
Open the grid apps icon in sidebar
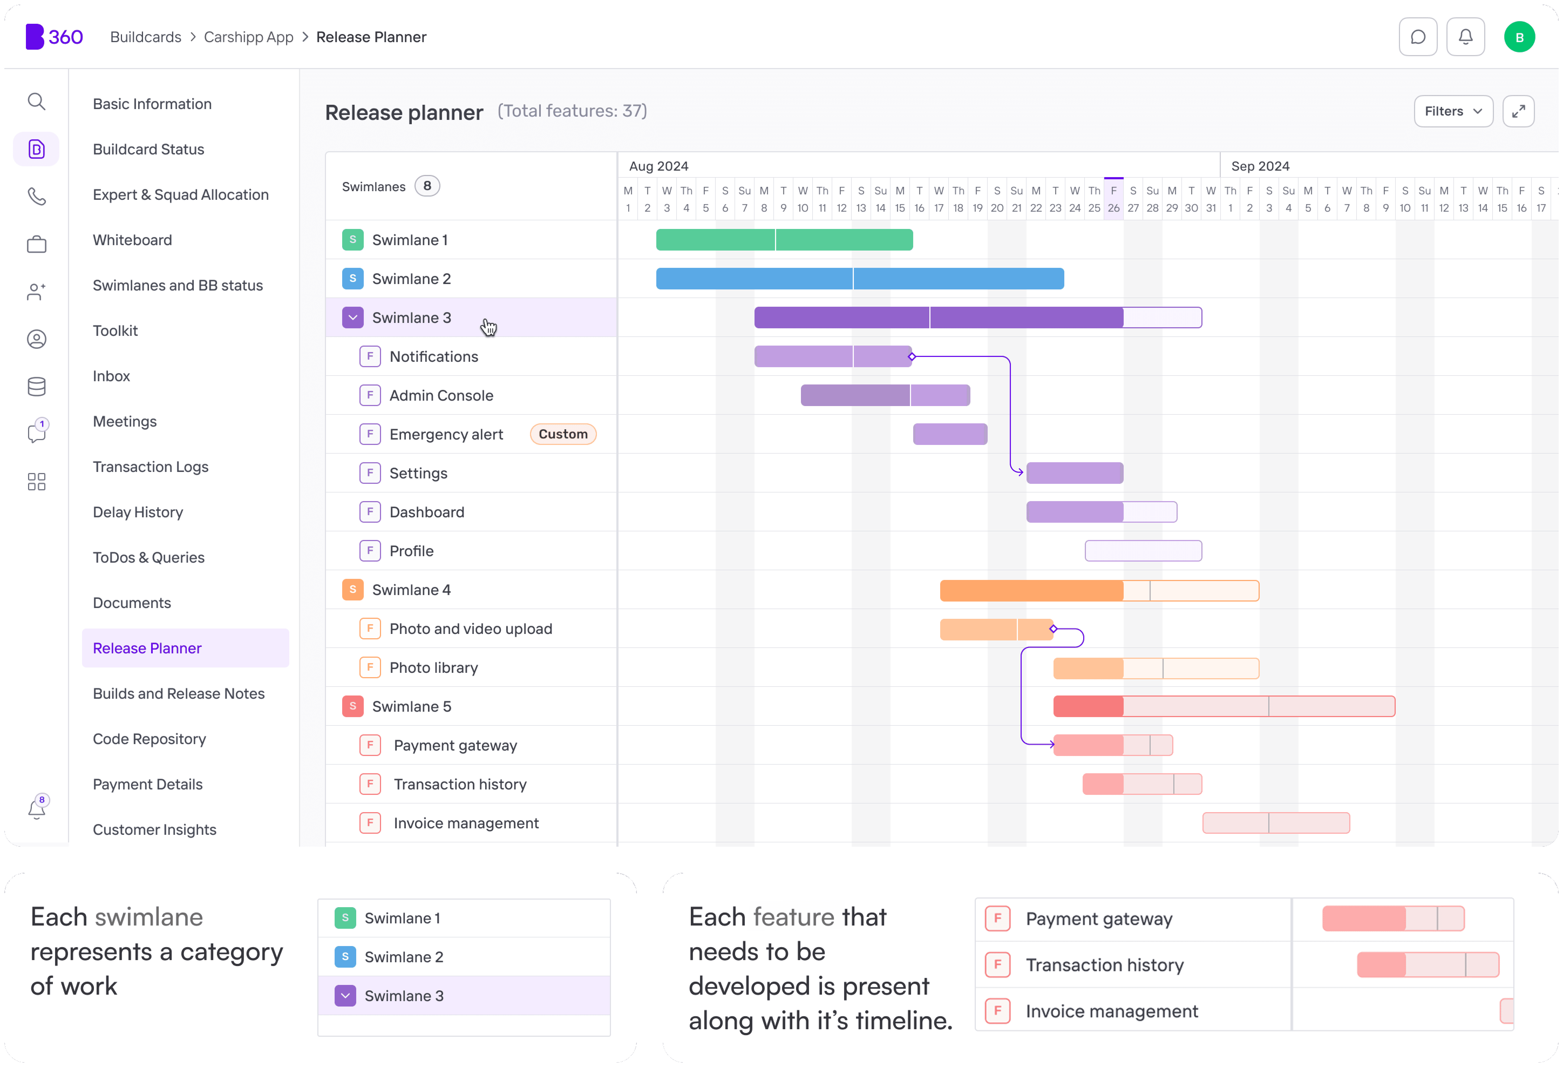tap(36, 481)
